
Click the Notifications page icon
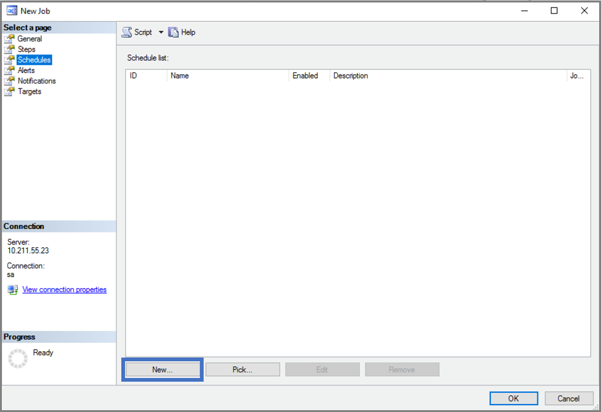[9, 81]
